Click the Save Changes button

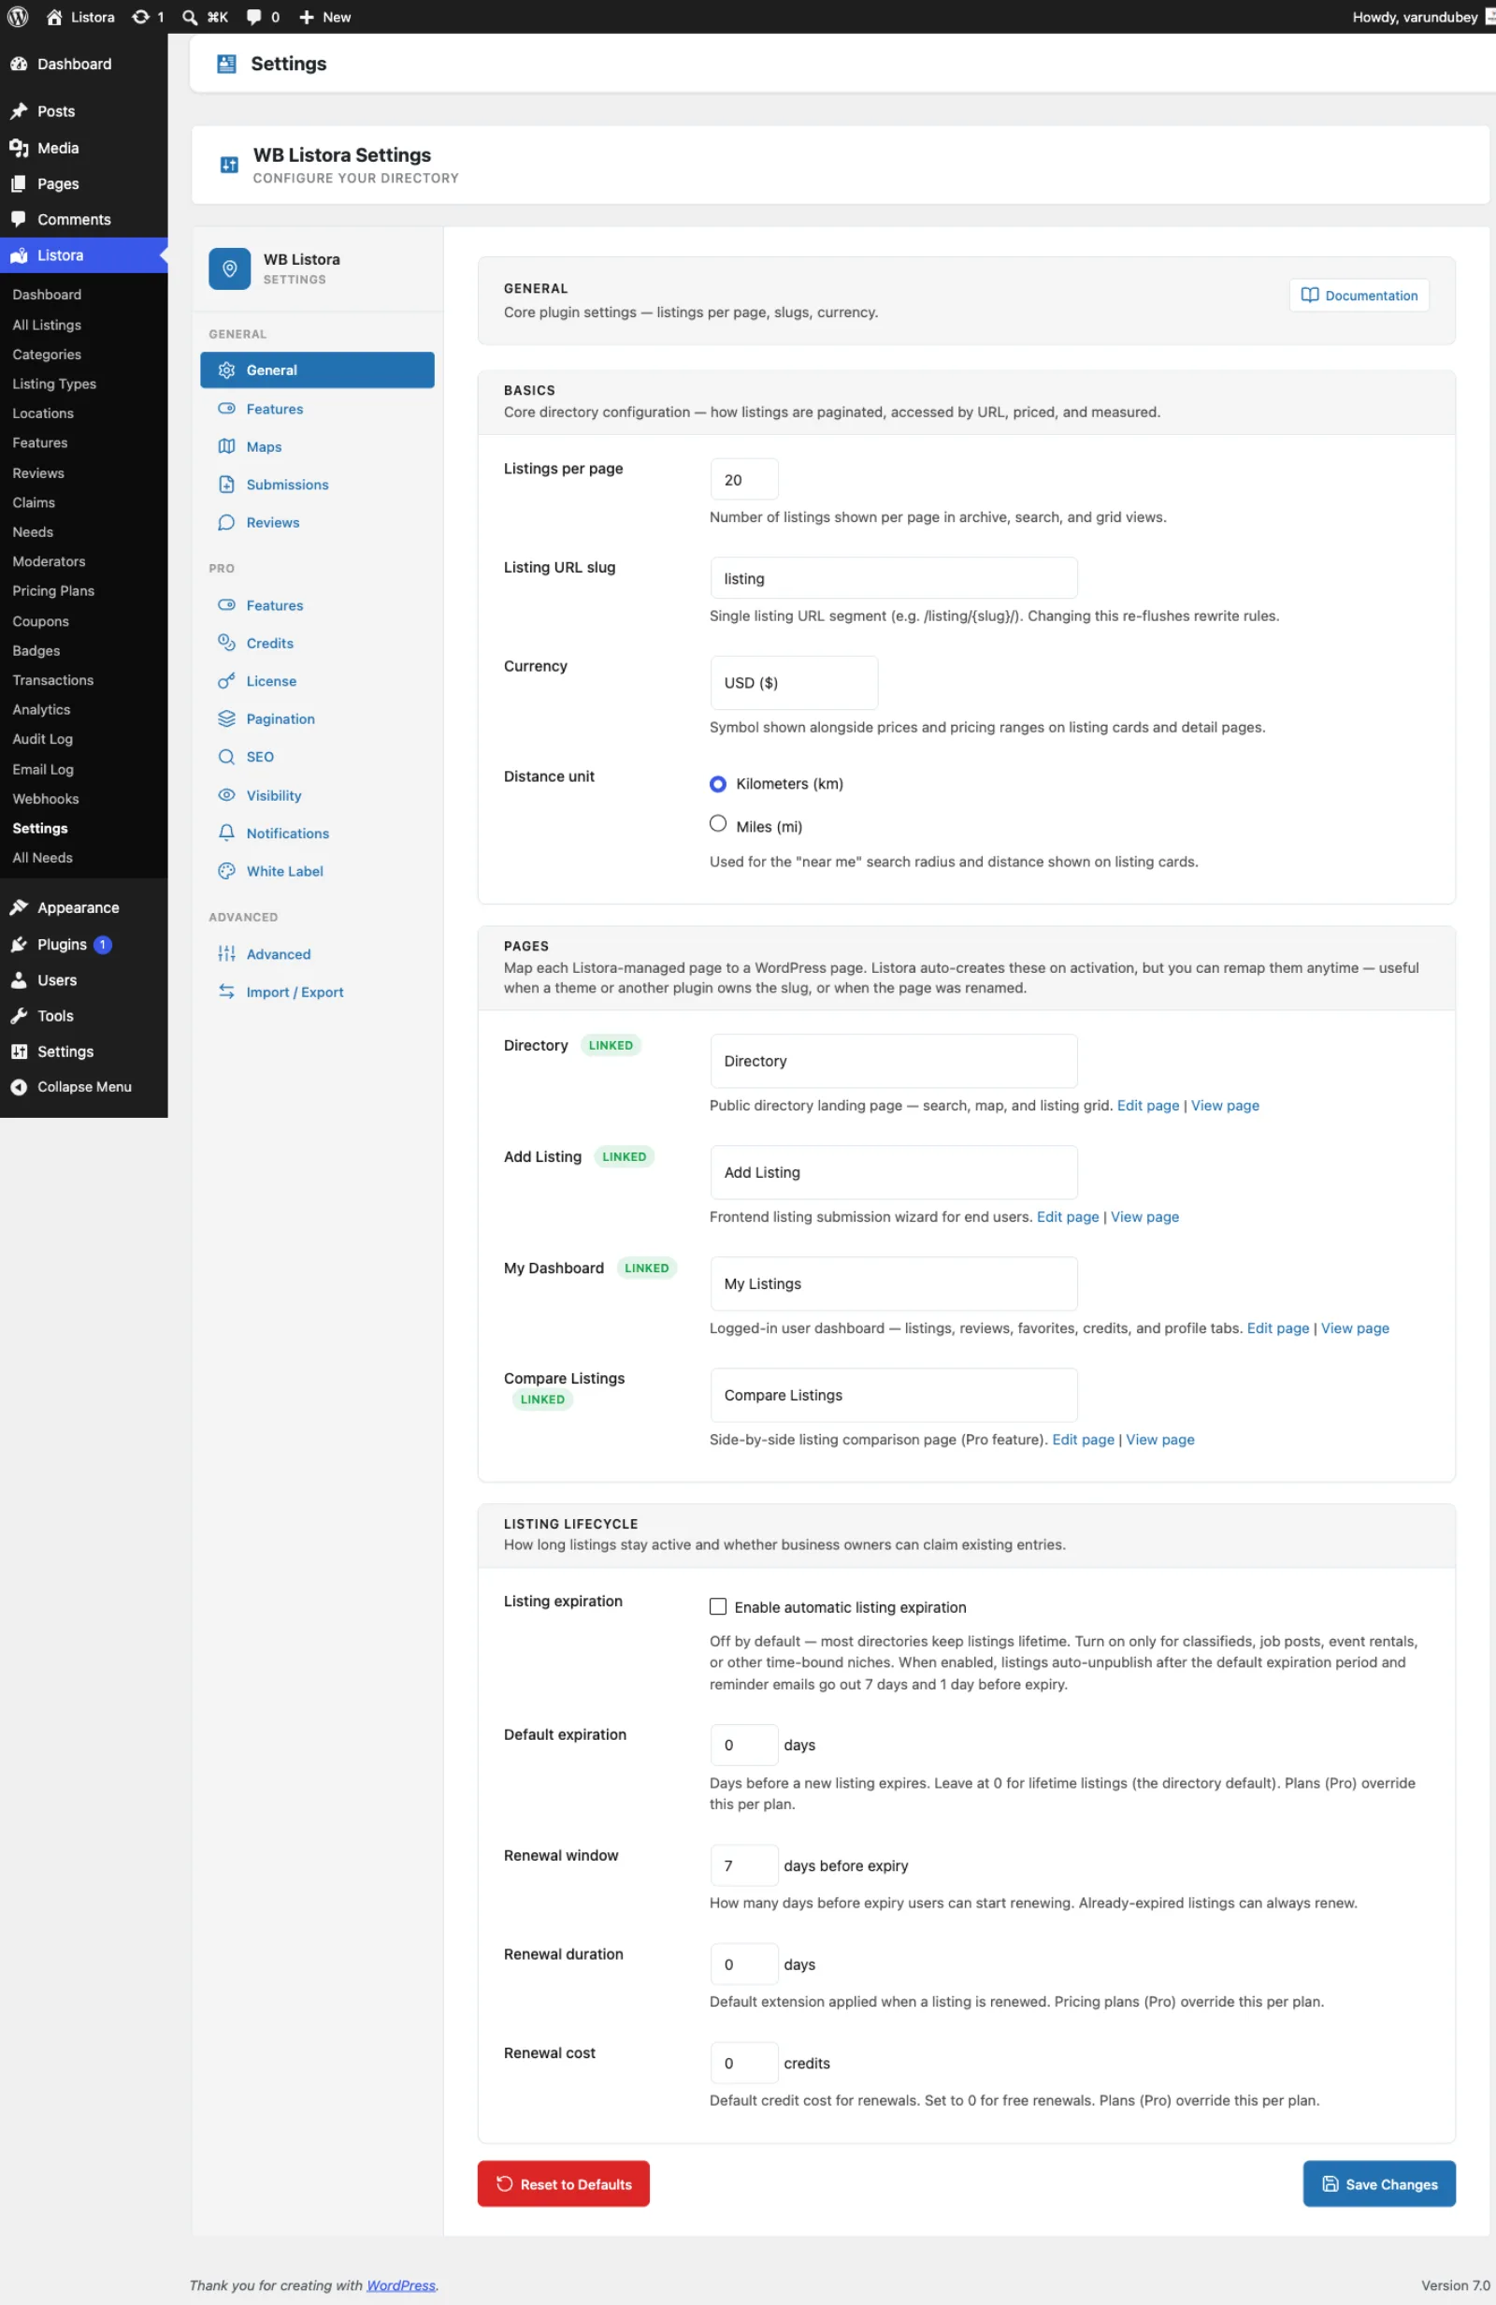tap(1380, 2184)
